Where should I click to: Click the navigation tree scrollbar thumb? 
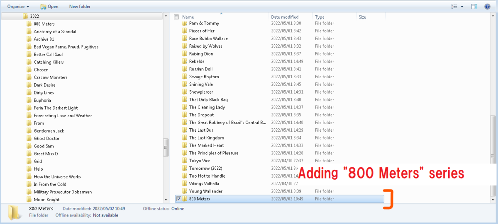166,147
